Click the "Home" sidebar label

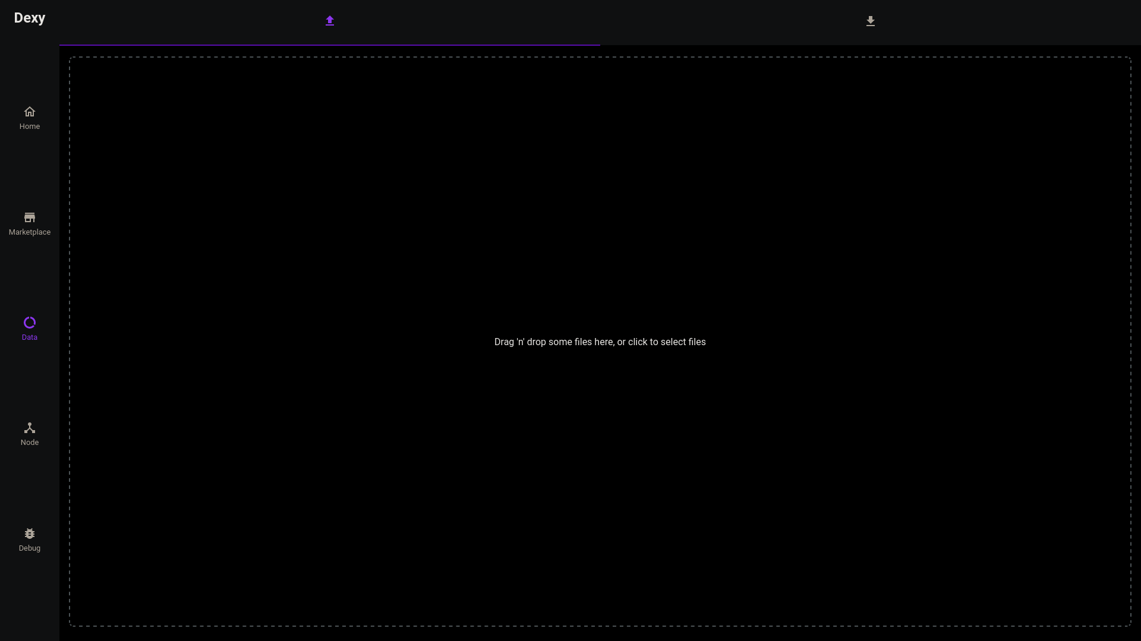(29, 127)
